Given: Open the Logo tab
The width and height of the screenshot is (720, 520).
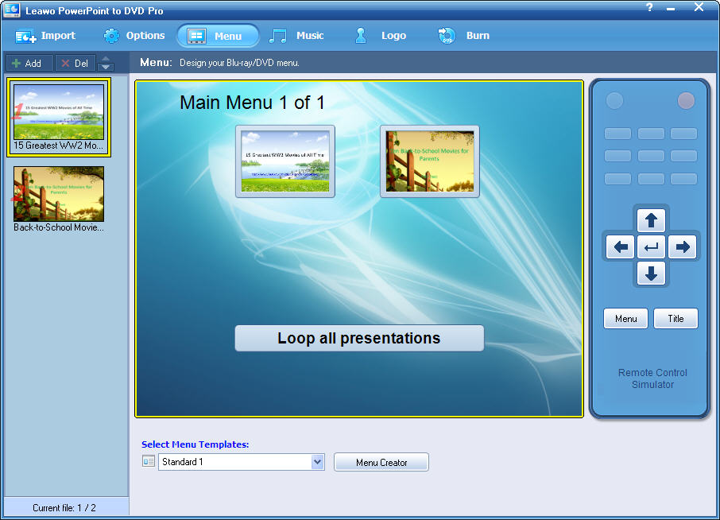Looking at the screenshot, I should pos(381,36).
